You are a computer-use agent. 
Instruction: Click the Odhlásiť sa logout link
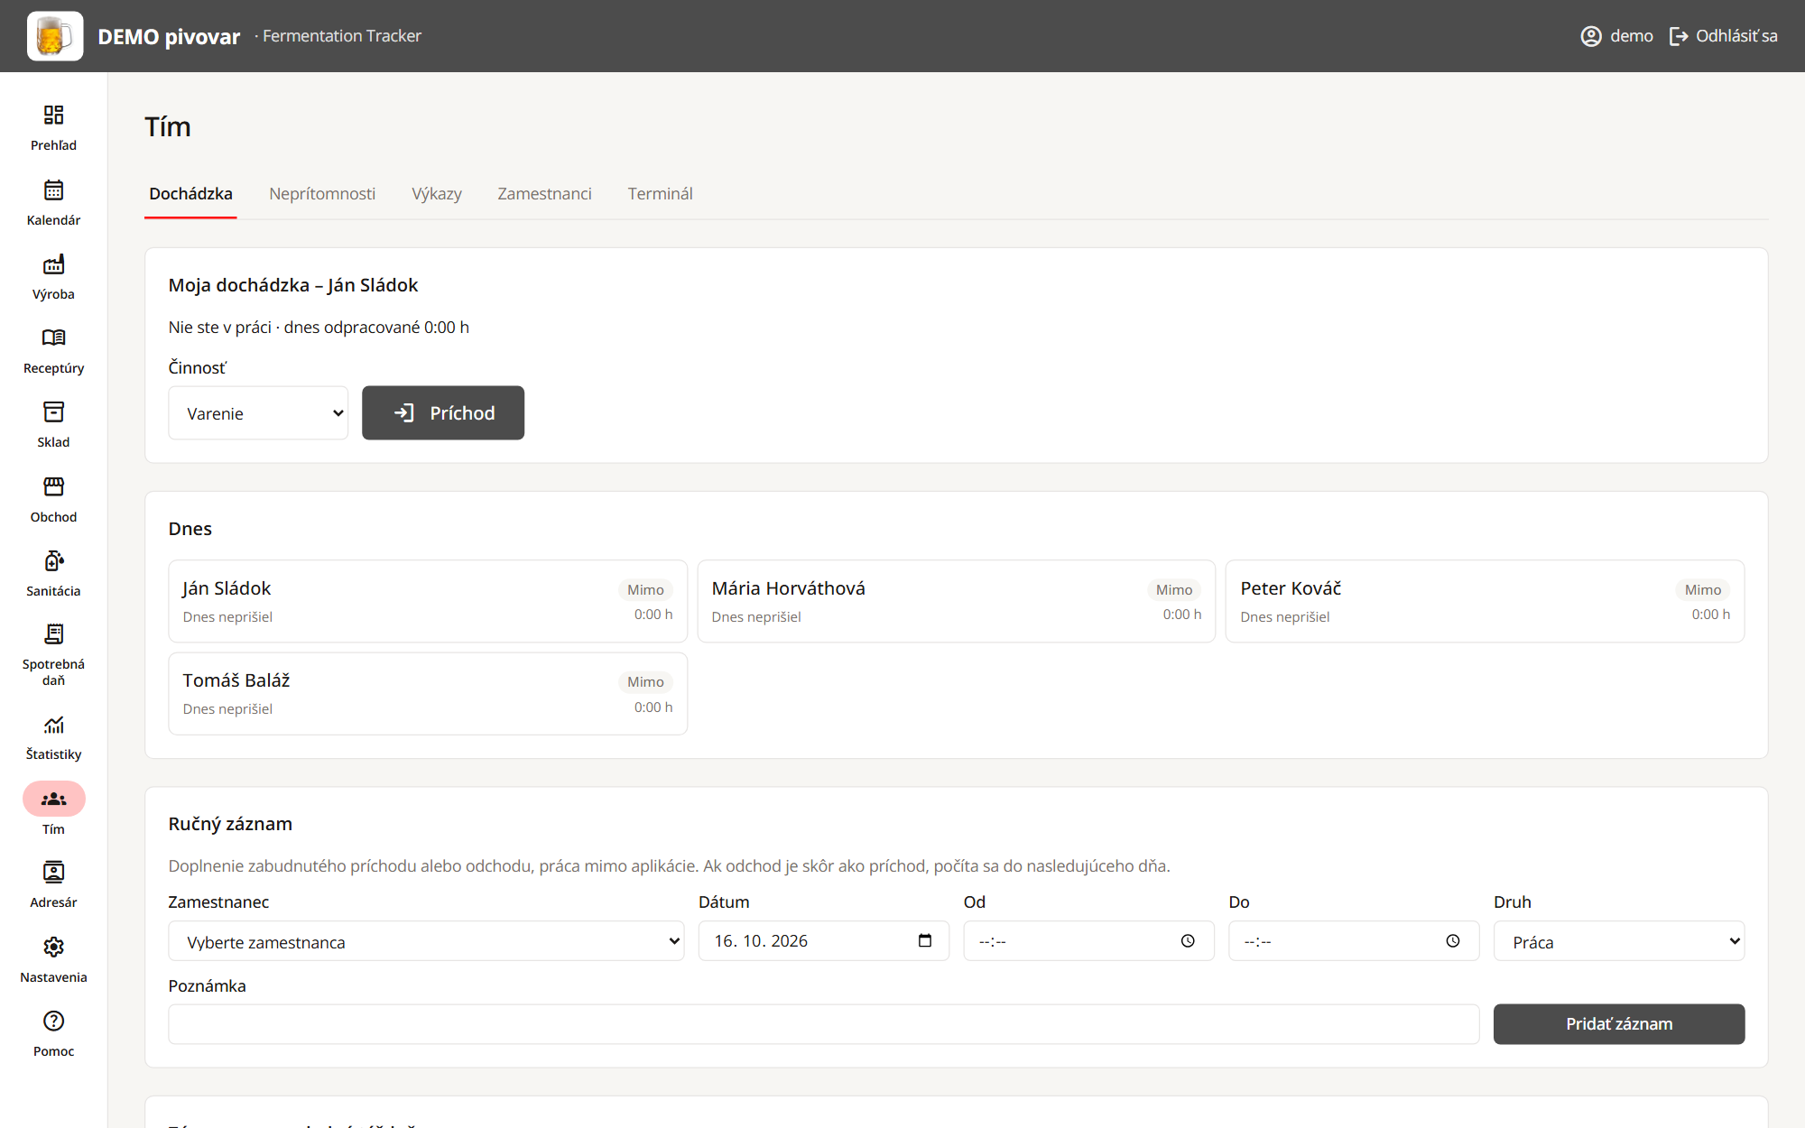(x=1724, y=36)
